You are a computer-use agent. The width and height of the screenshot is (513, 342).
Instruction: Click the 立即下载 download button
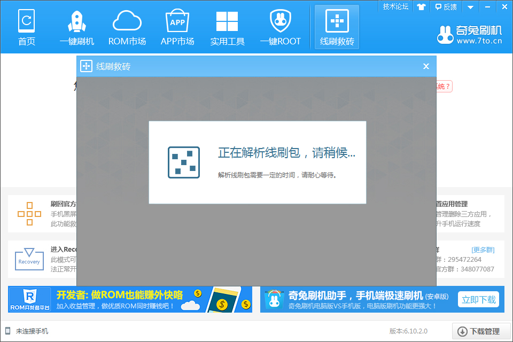coord(479,299)
